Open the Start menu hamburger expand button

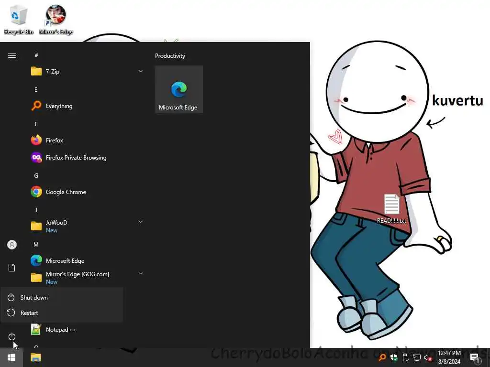[x=12, y=55]
